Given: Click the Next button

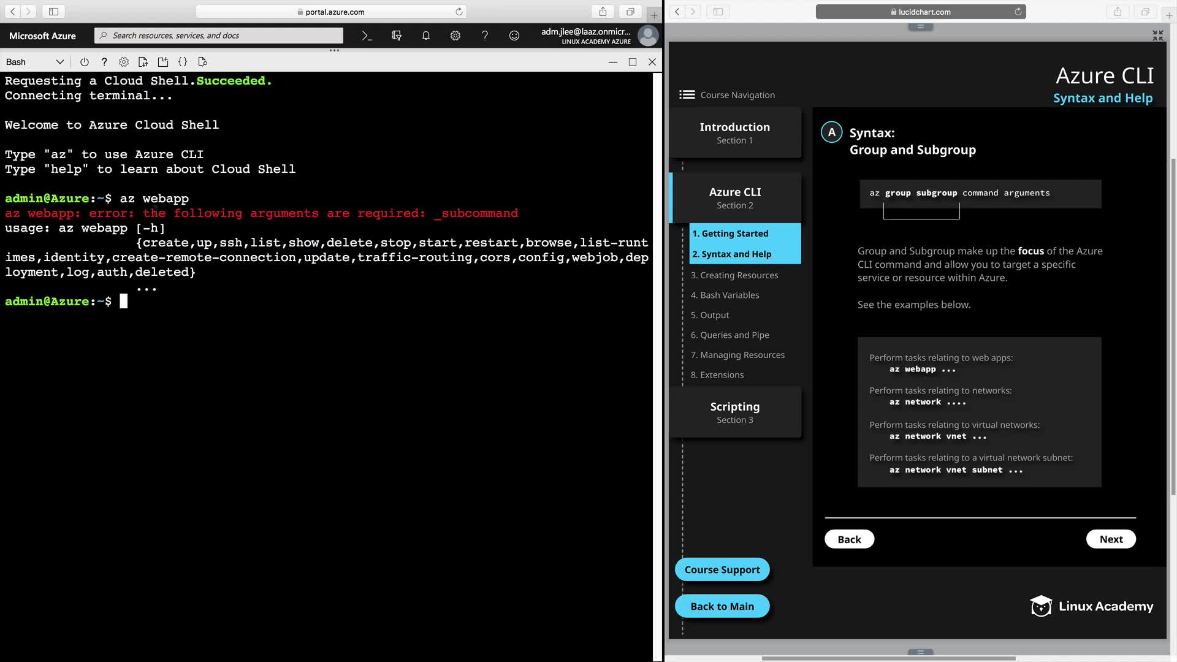Looking at the screenshot, I should pos(1110,539).
